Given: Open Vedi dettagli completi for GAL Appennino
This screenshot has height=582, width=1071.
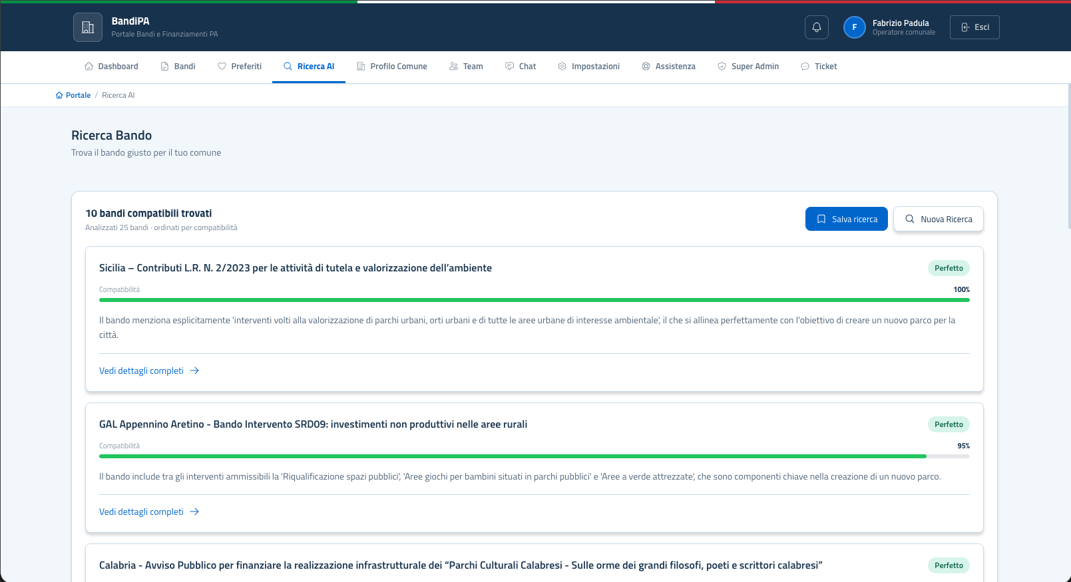Looking at the screenshot, I should 149,511.
